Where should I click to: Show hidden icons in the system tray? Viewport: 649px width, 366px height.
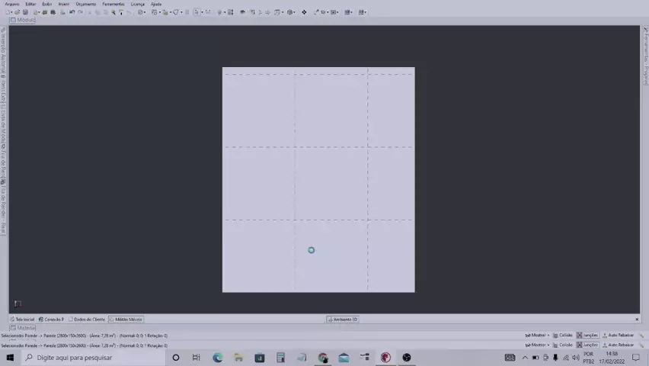point(524,358)
